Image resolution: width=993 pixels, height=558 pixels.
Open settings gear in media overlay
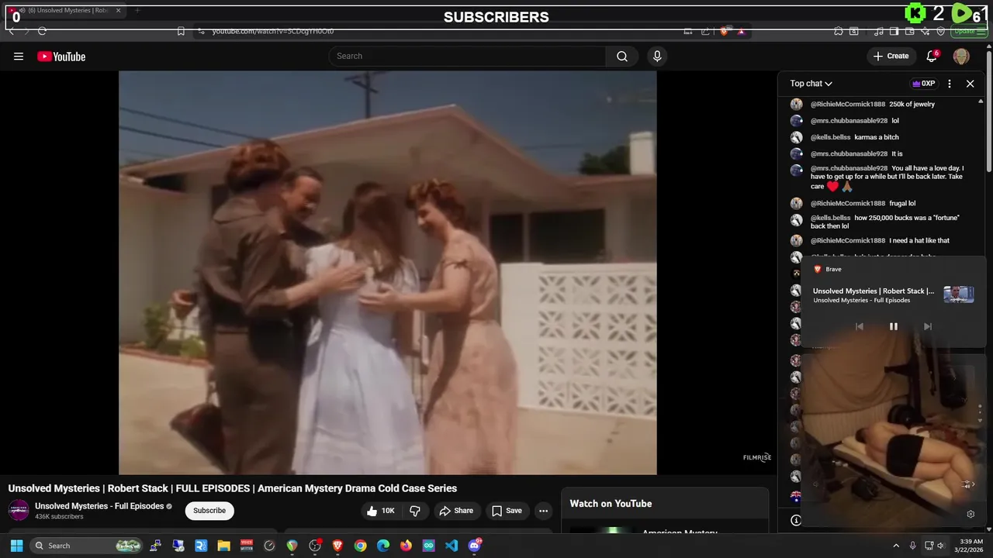(x=971, y=514)
